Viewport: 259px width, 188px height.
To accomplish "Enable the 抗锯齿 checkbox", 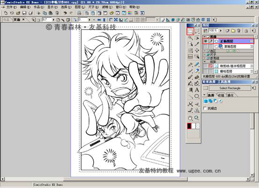I will click(x=205, y=108).
